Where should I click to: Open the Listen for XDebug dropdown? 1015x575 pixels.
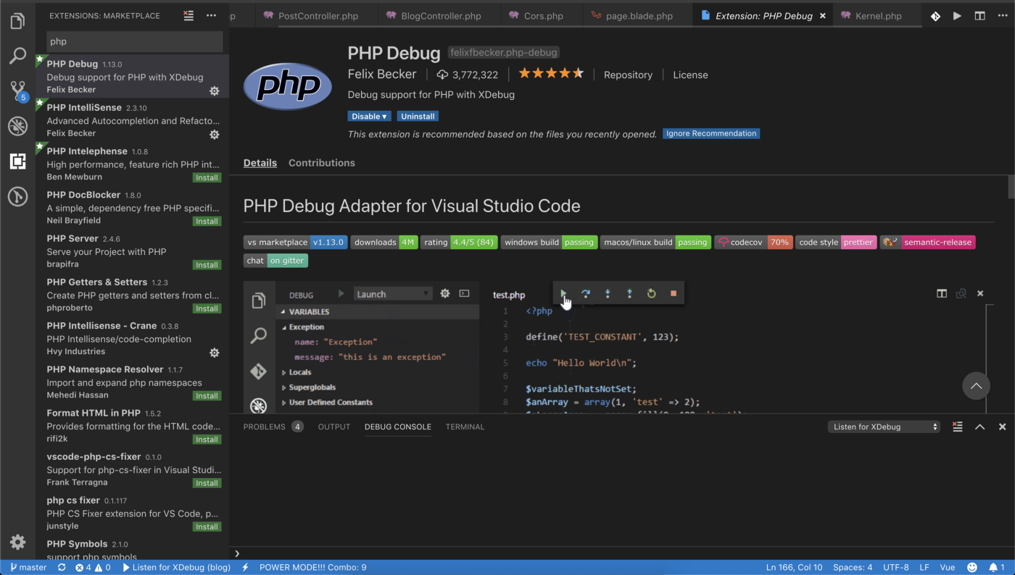pos(884,427)
